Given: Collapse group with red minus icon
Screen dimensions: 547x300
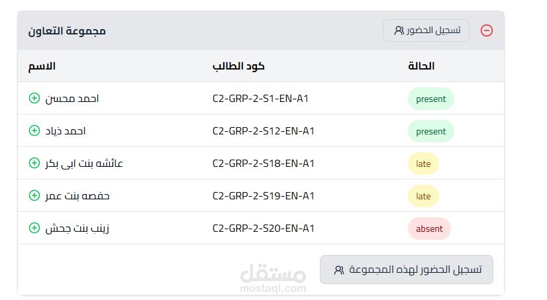Looking at the screenshot, I should pos(486,30).
